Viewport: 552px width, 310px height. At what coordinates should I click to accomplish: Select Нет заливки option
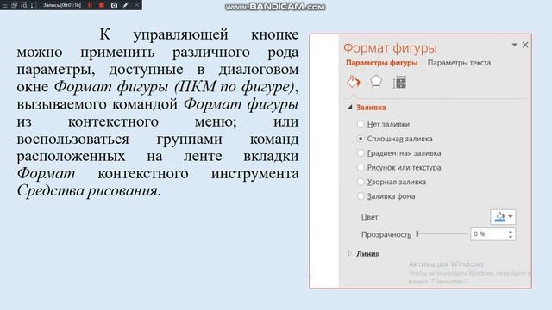pyautogui.click(x=384, y=124)
